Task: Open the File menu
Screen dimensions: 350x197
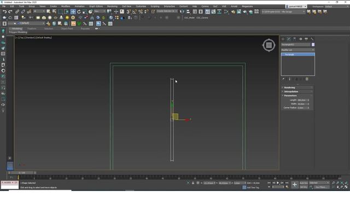Action: point(4,6)
